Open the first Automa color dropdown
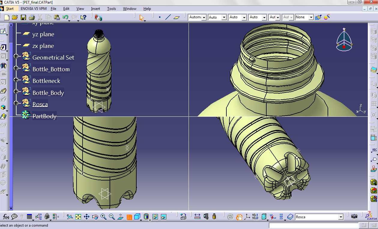The height and width of the screenshot is (229, 378). tap(204, 17)
